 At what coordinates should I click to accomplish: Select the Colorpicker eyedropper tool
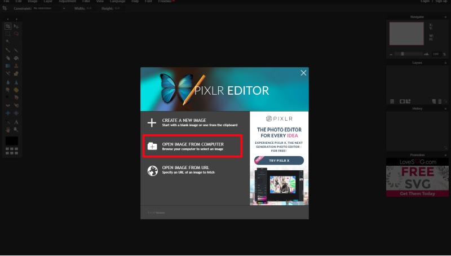coord(8,122)
